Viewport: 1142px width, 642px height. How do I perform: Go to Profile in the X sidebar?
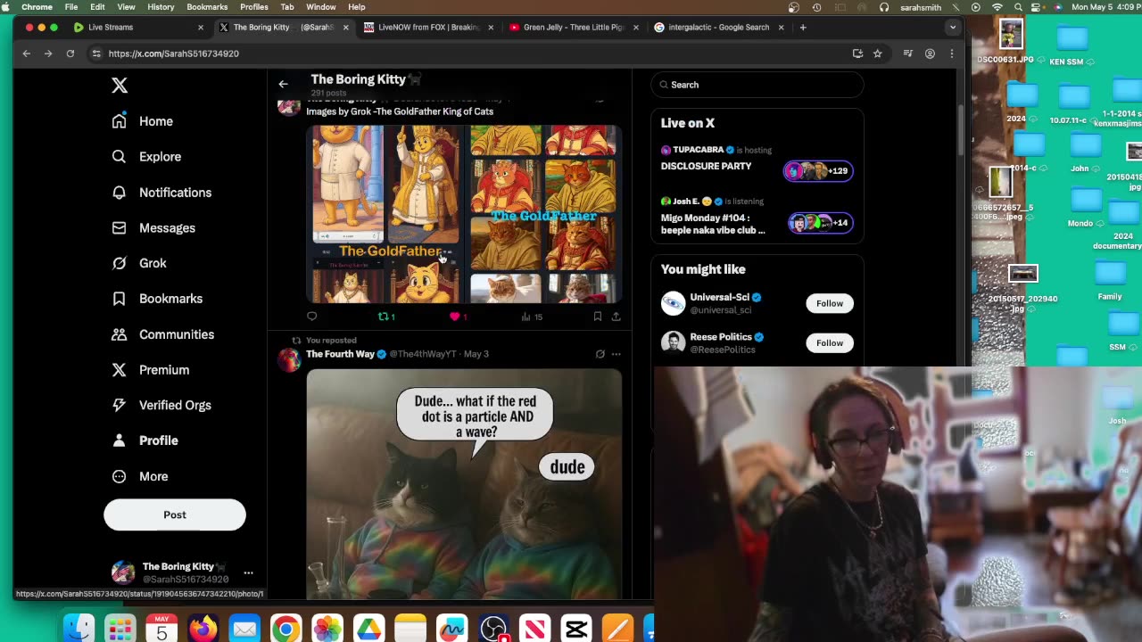point(145,440)
